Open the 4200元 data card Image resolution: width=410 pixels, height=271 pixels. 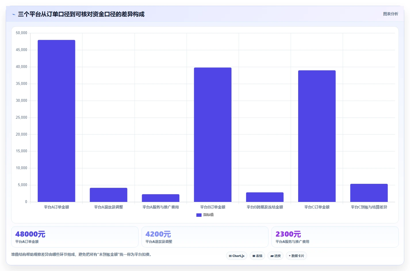tap(205, 237)
